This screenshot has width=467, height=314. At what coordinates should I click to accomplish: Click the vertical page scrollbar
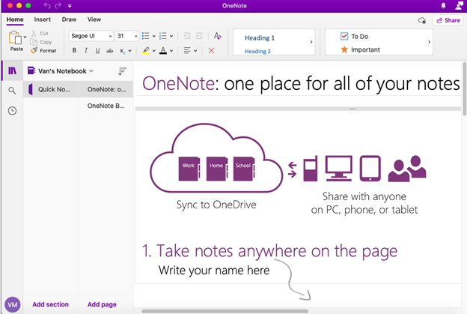pos(464,89)
